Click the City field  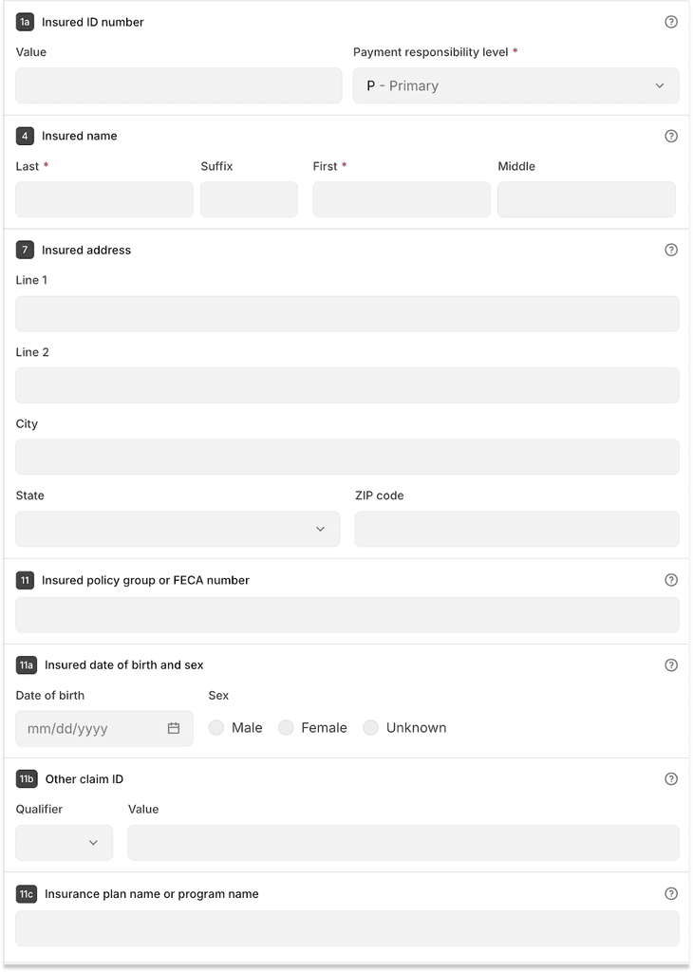pos(346,457)
